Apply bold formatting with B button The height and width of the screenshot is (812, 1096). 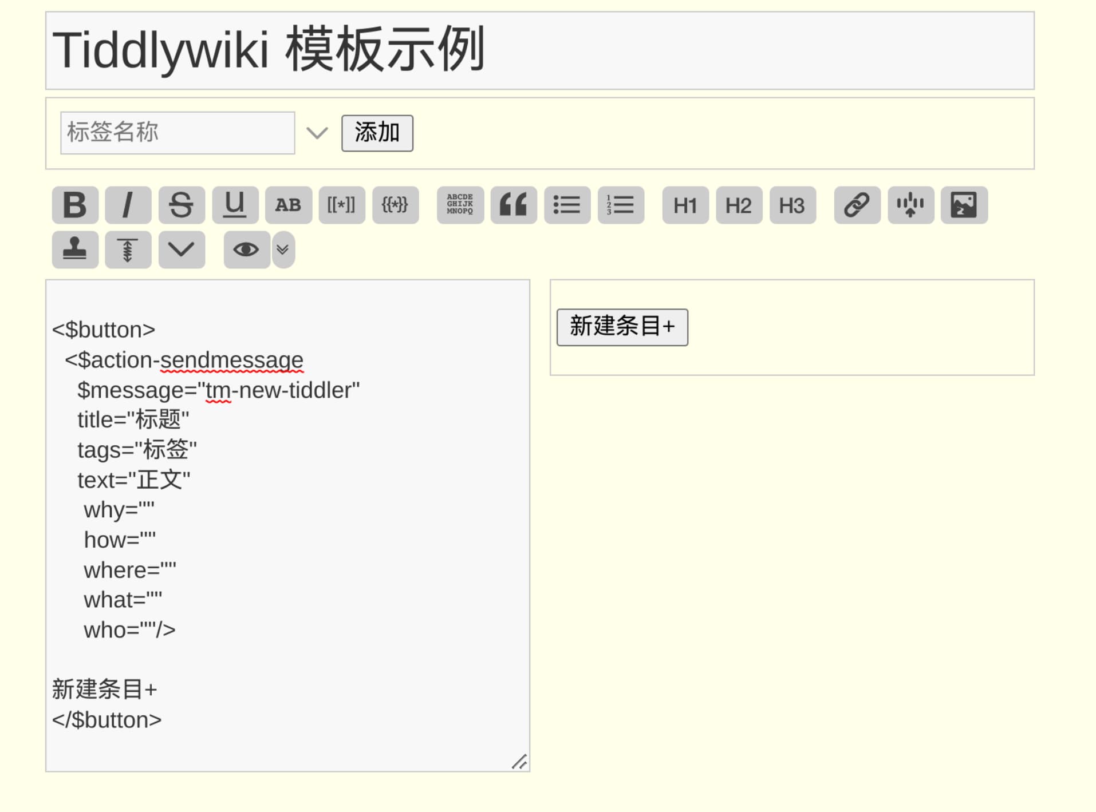[75, 205]
